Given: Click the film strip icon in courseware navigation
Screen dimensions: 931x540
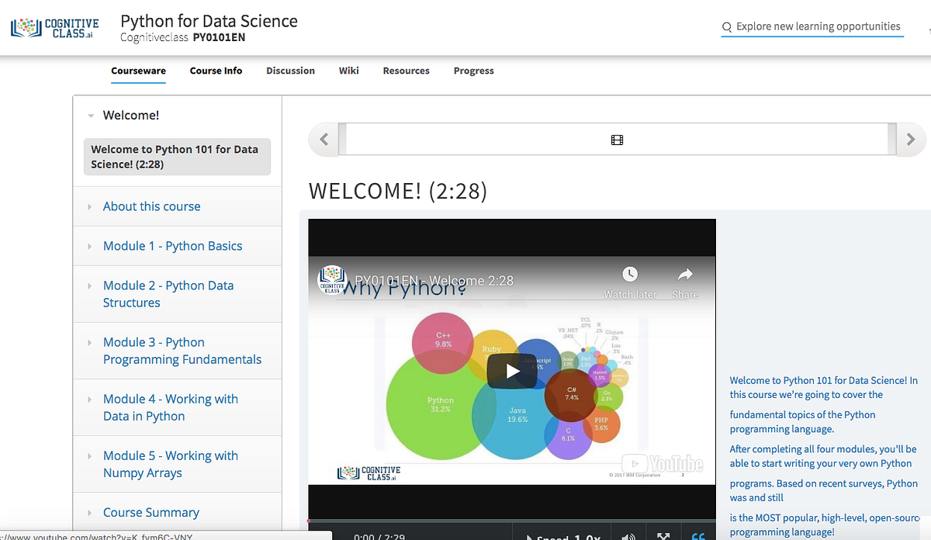Looking at the screenshot, I should click(x=617, y=140).
